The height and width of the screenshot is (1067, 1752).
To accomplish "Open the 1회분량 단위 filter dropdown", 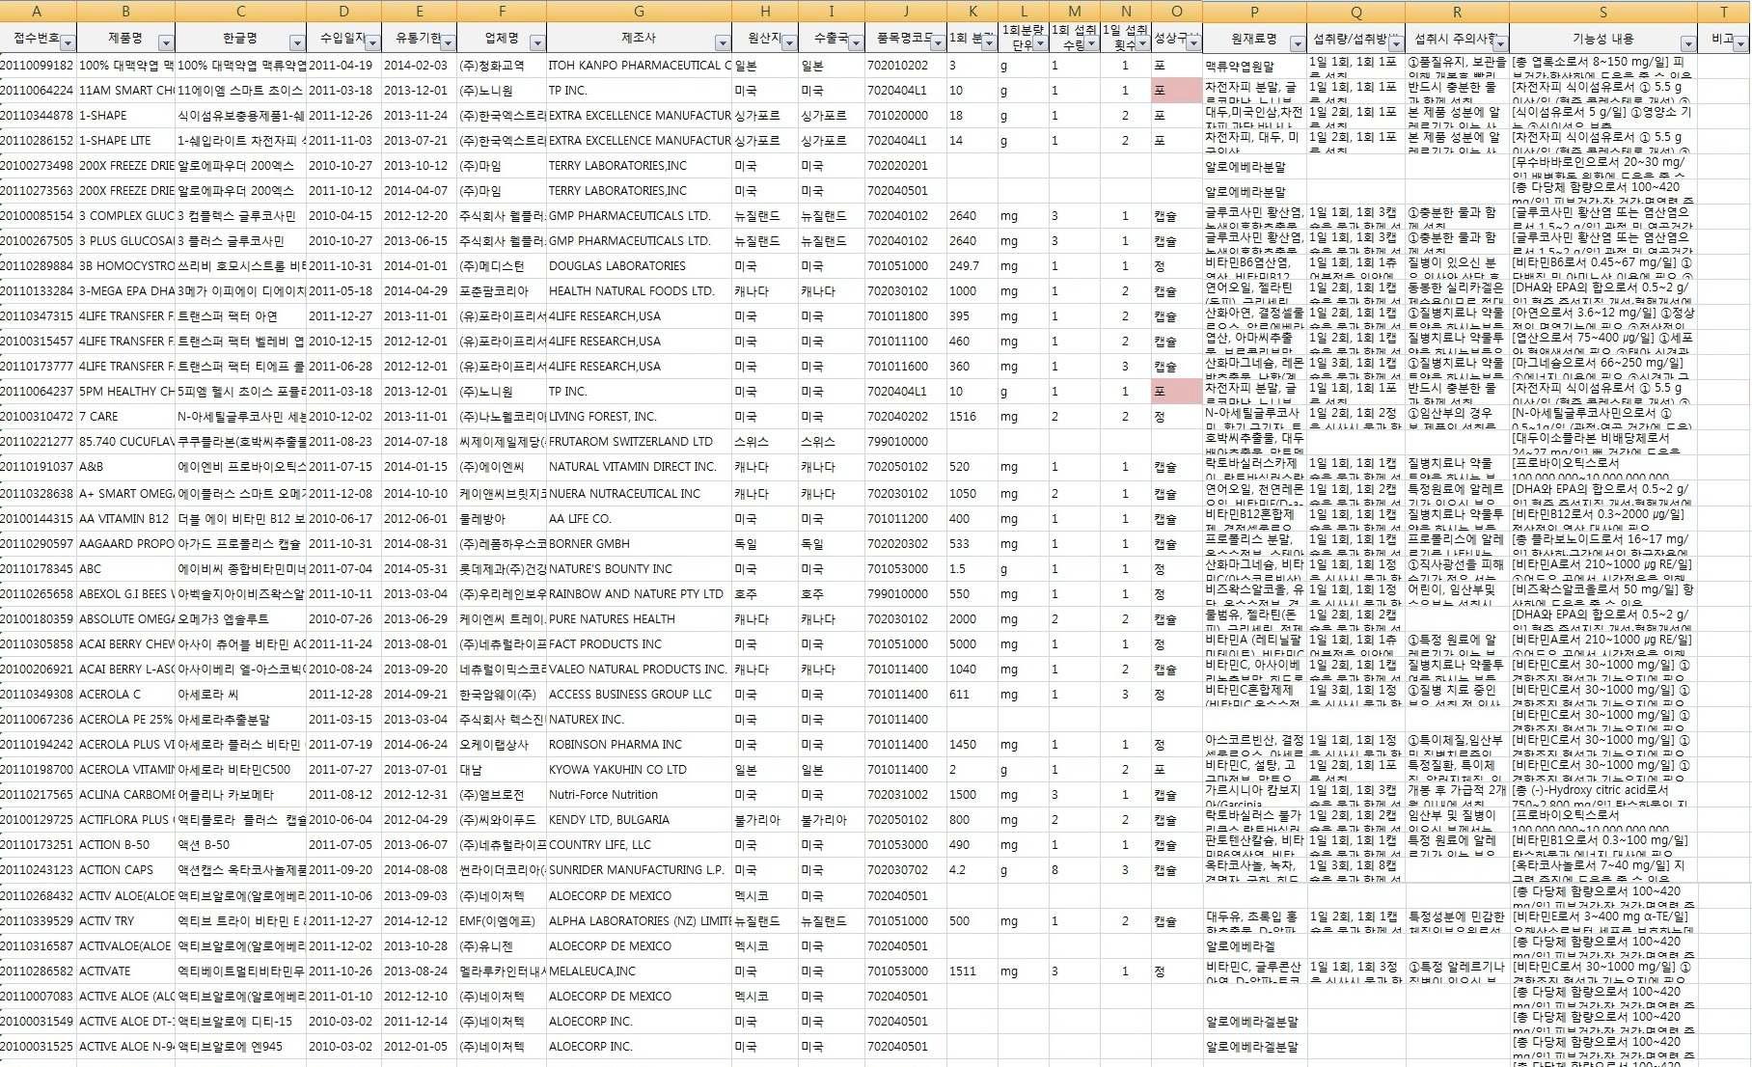I will coord(1040,43).
